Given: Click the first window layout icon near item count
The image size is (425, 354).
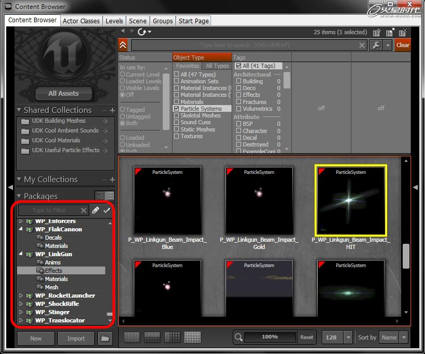Looking at the screenshot, I should (377, 32).
